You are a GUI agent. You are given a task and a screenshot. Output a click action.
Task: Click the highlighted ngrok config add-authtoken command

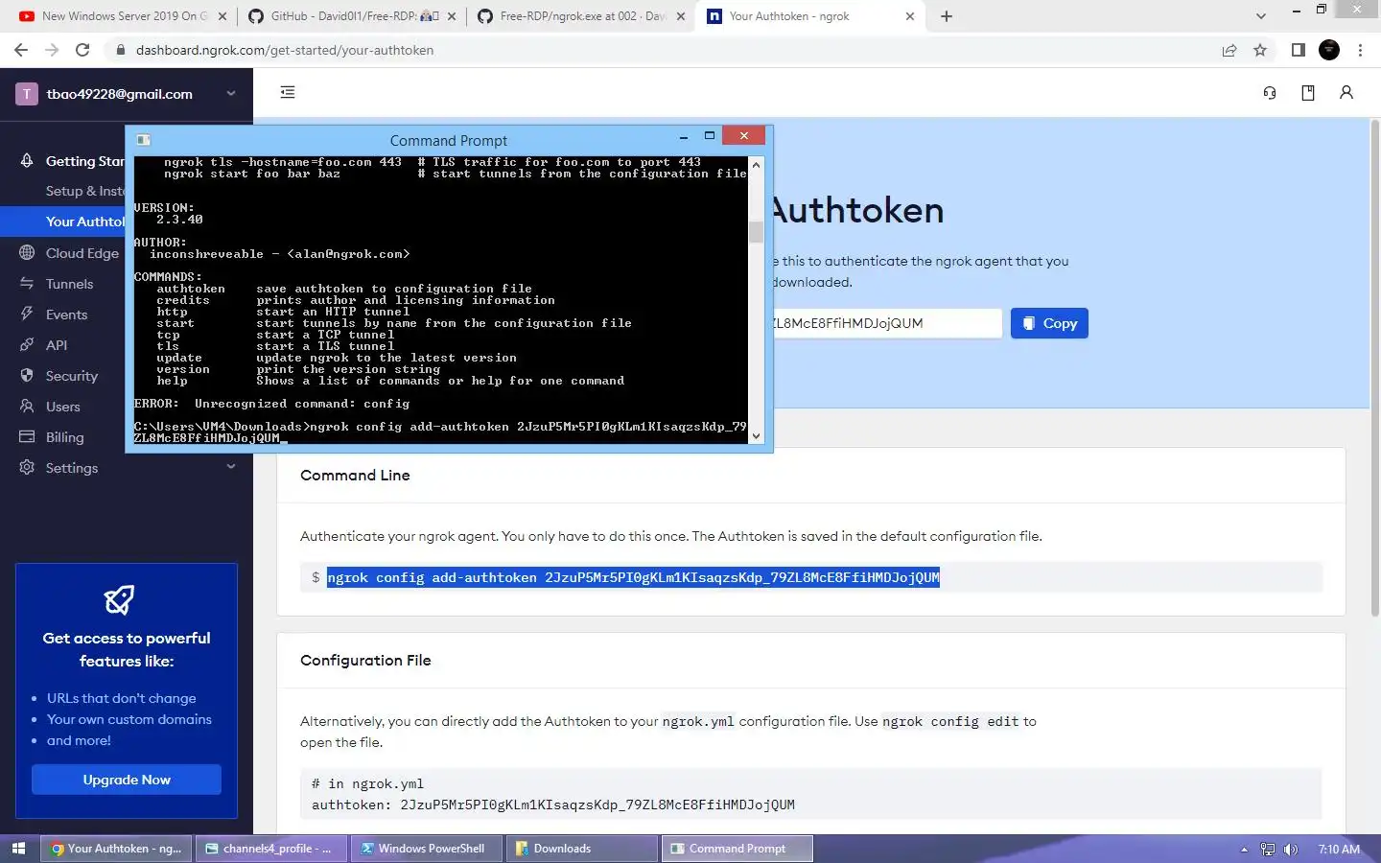[633, 577]
